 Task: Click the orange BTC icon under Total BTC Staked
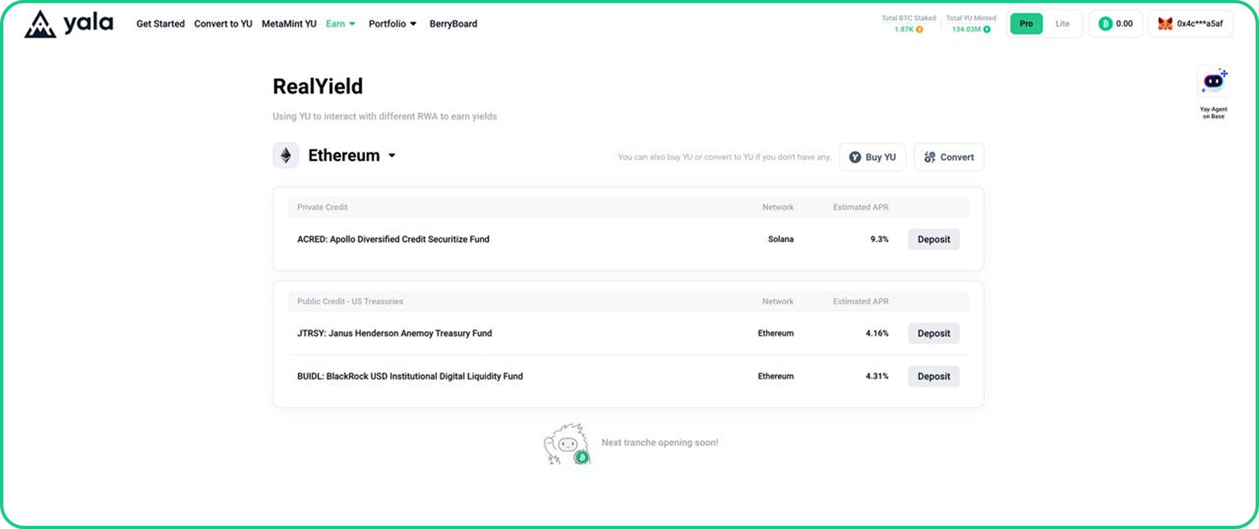(x=920, y=30)
